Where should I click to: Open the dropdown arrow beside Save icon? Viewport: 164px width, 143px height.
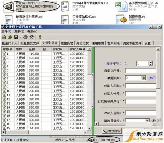click(x=21, y=37)
